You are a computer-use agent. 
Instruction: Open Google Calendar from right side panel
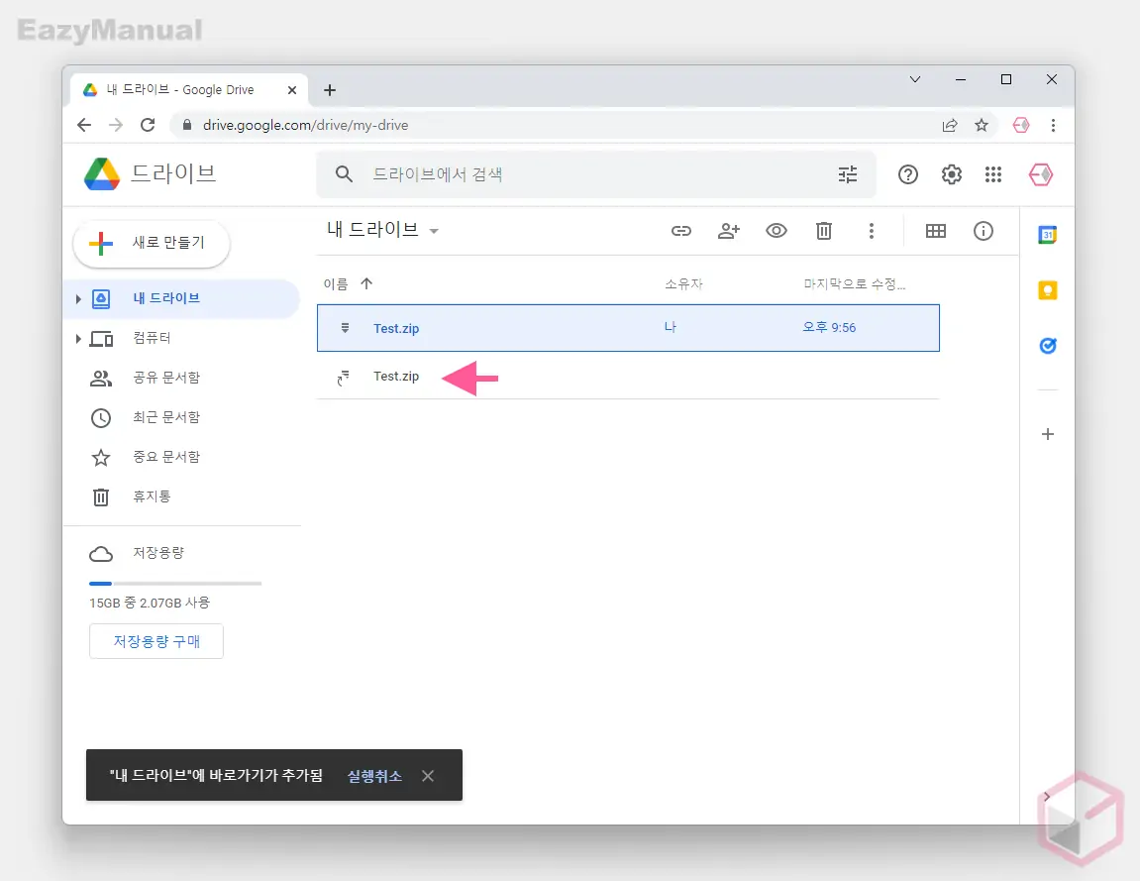(x=1047, y=235)
